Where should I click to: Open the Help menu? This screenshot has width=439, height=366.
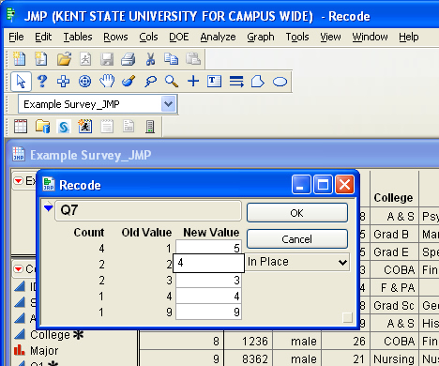409,37
